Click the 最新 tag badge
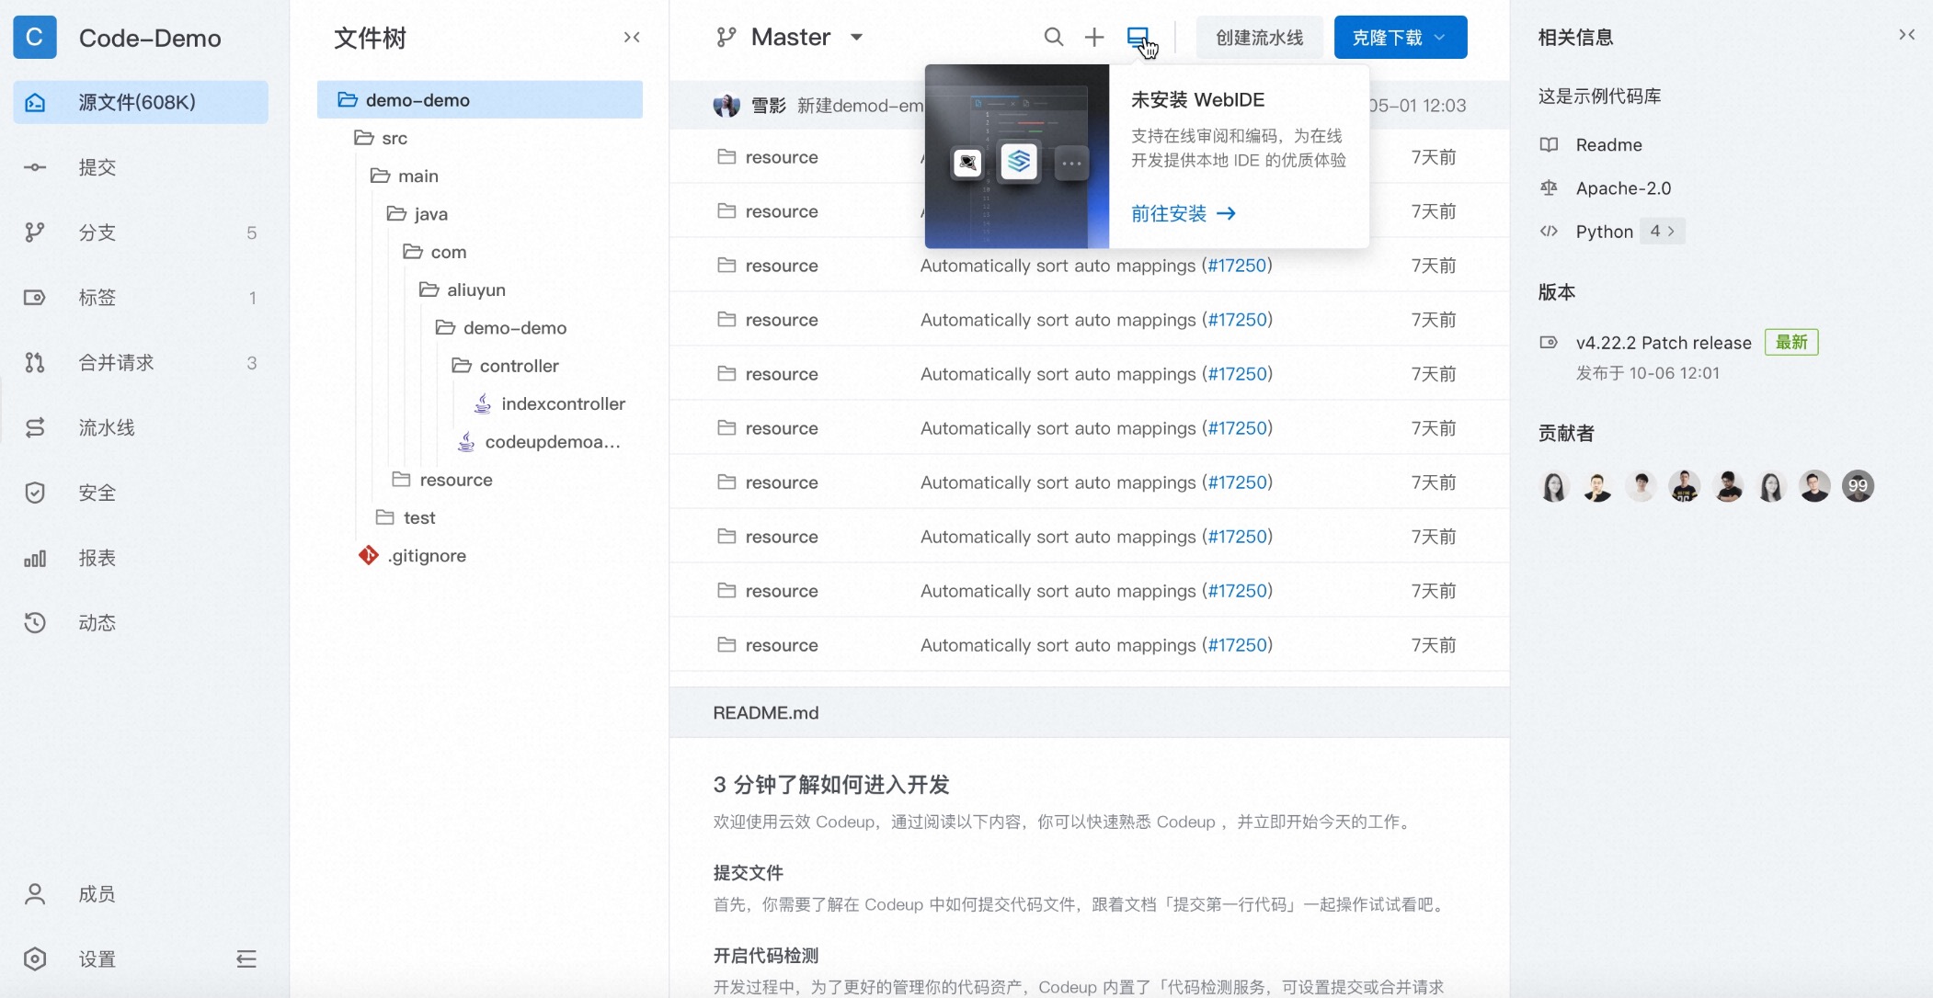1933x998 pixels. tap(1791, 343)
